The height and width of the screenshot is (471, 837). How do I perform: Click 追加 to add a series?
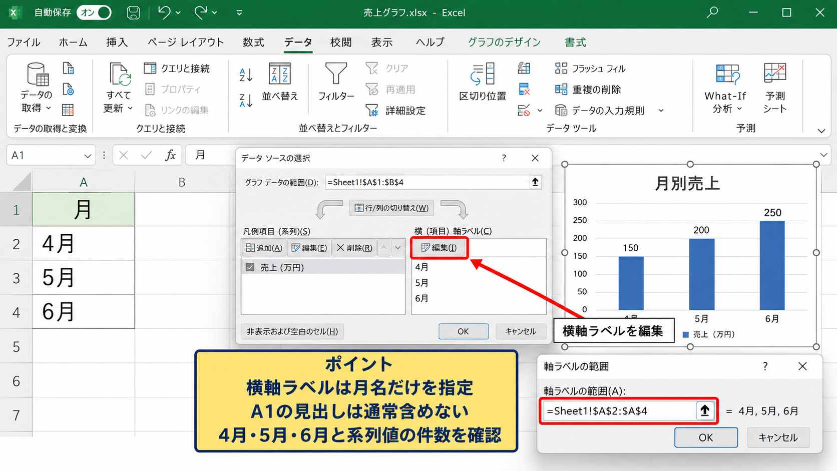[264, 248]
